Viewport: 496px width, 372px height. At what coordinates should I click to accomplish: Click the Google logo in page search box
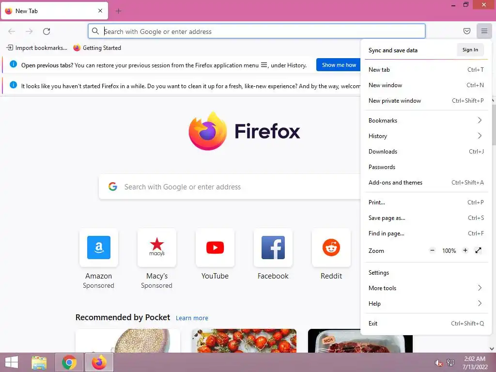pos(112,186)
